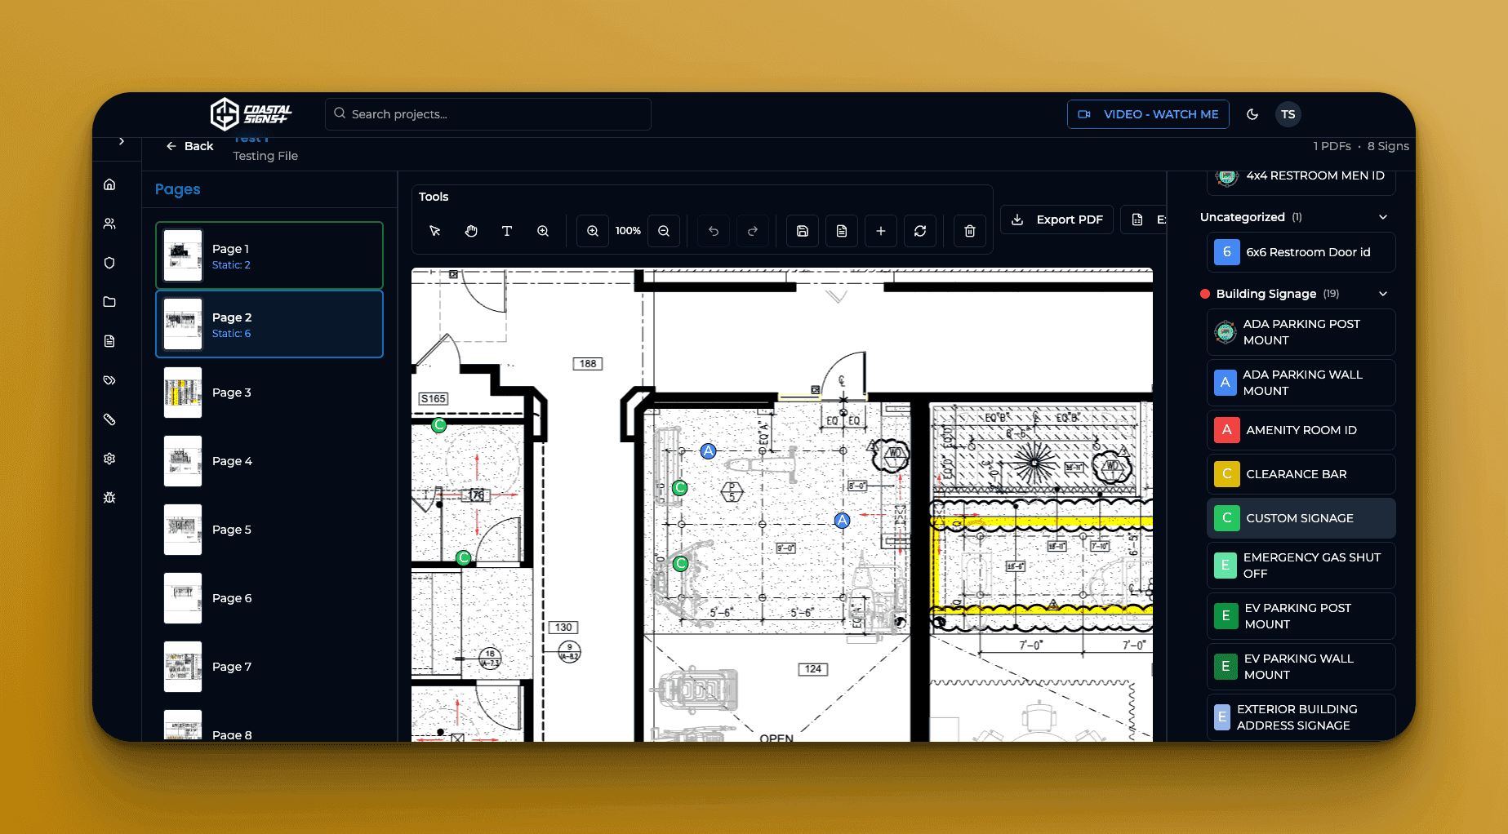The height and width of the screenshot is (834, 1508).
Task: Click the Export PDF button
Action: point(1056,220)
